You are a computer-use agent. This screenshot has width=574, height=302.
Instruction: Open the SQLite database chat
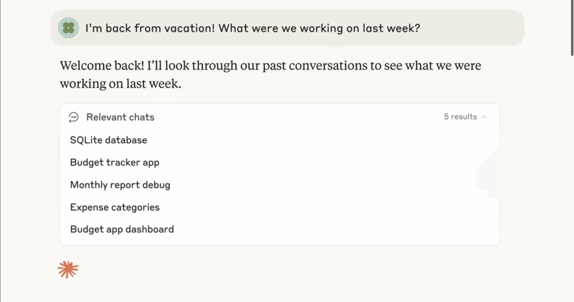[x=108, y=140]
